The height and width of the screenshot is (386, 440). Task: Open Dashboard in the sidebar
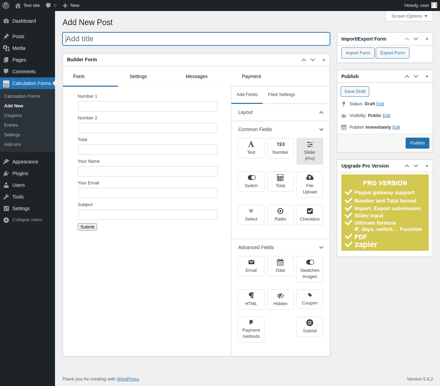click(27, 21)
